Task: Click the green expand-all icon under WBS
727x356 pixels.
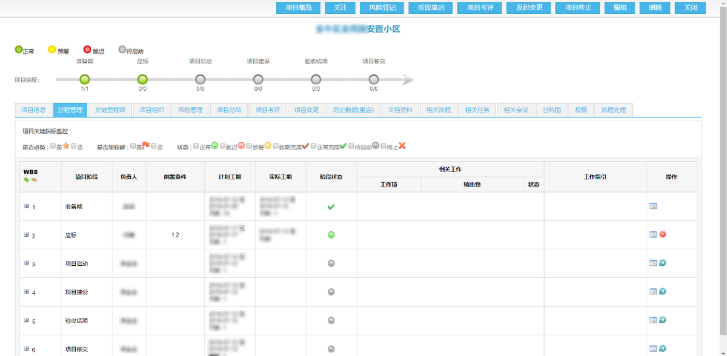Action: pyautogui.click(x=26, y=179)
